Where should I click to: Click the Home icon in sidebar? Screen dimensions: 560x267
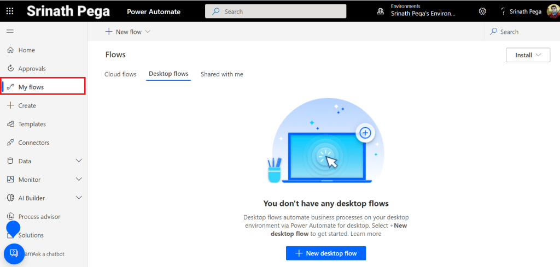pos(10,50)
